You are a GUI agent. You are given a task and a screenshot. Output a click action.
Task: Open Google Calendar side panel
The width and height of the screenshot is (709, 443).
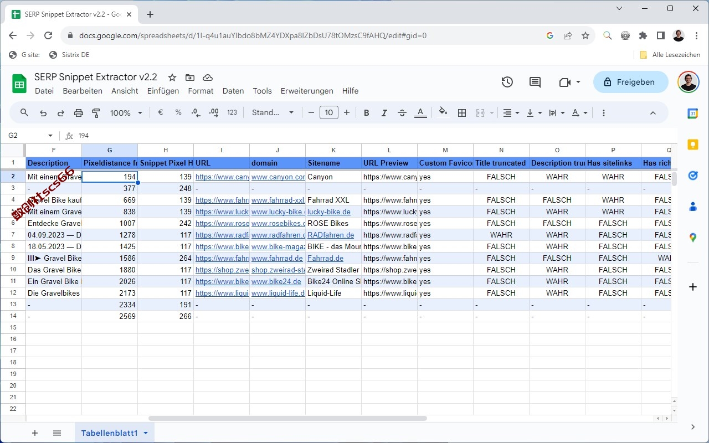[692, 113]
